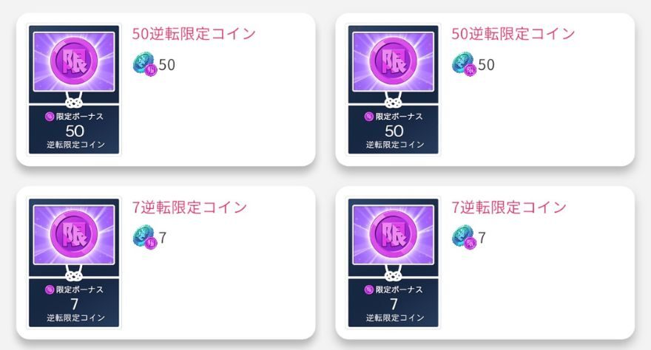
Task: Open the bottom-left 7逆転限定コイン title link
Action: (x=189, y=207)
